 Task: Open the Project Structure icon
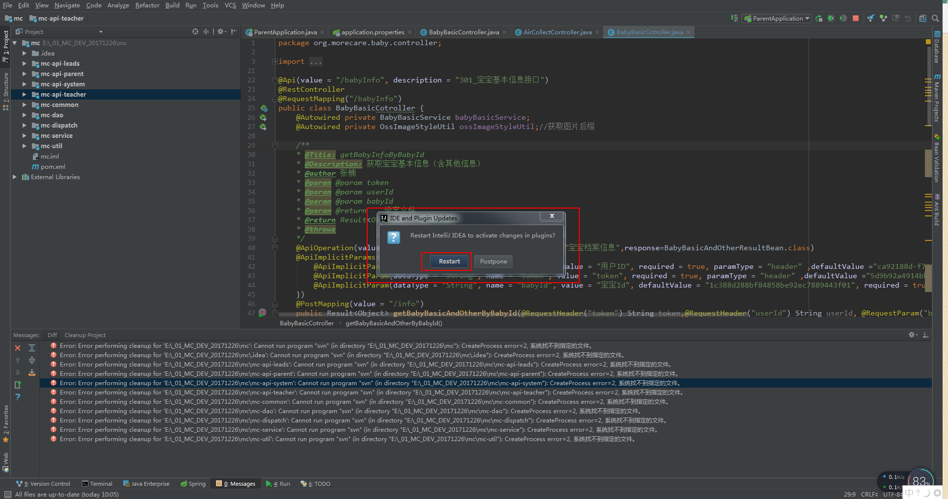coord(922,18)
